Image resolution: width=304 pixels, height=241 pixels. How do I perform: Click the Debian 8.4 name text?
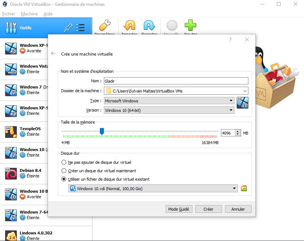click(30, 170)
